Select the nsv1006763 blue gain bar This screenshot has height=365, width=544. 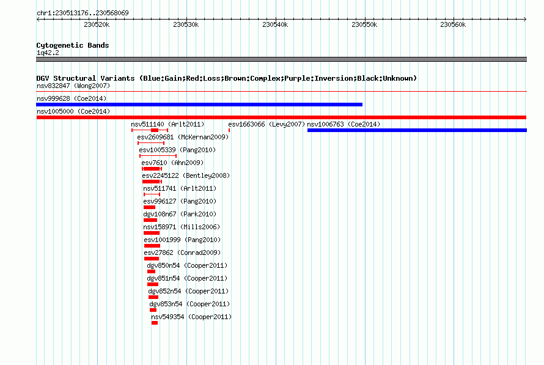tap(417, 130)
